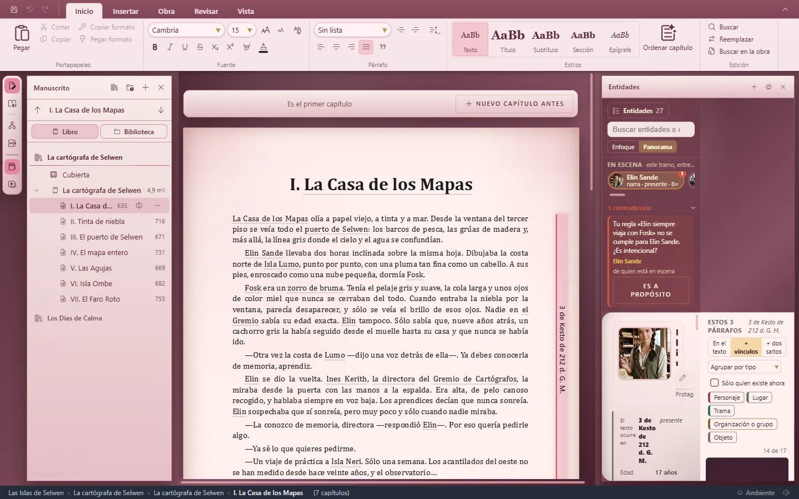This screenshot has width=799, height=499.
Task: Click pencil edit icon on character card
Action: click(682, 378)
